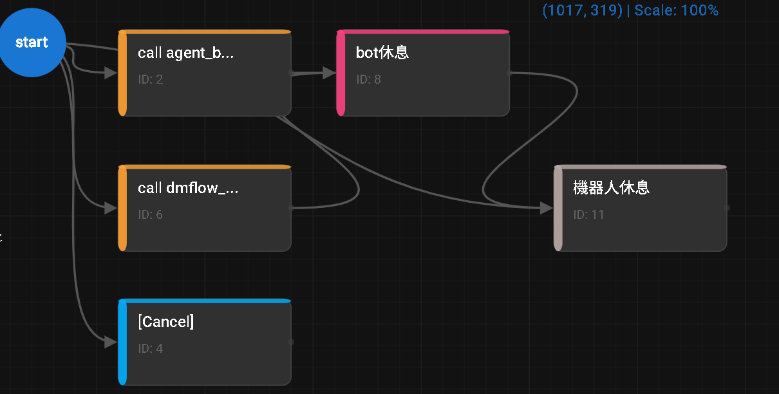779x394 pixels.
Task: Click the ID: 6 label on the dmflow node
Action: tap(151, 214)
